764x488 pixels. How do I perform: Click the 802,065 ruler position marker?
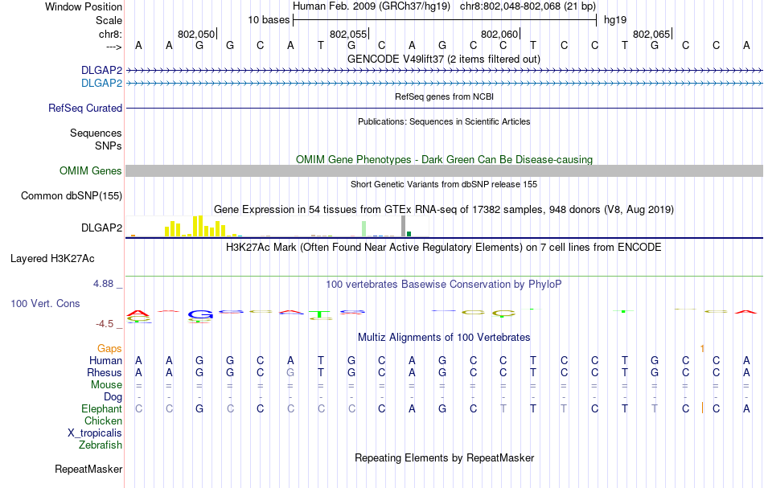coord(651,34)
